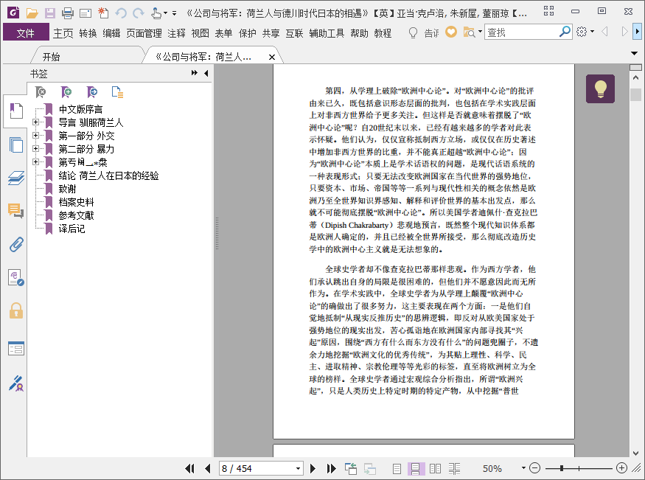Image resolution: width=645 pixels, height=480 pixels.
Task: Select the hand touch mode icon
Action: [156, 13]
